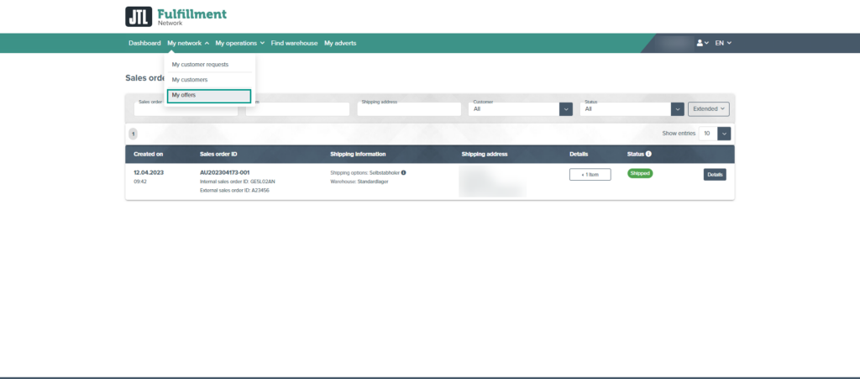Open the Show entries dropdown
Screen dimensions: 860x379
(x=715, y=134)
